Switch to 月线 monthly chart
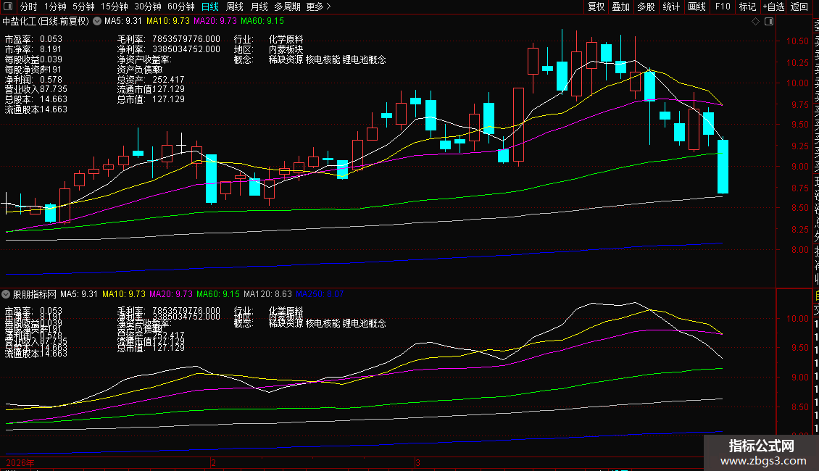This screenshot has height=471, width=819. [259, 7]
